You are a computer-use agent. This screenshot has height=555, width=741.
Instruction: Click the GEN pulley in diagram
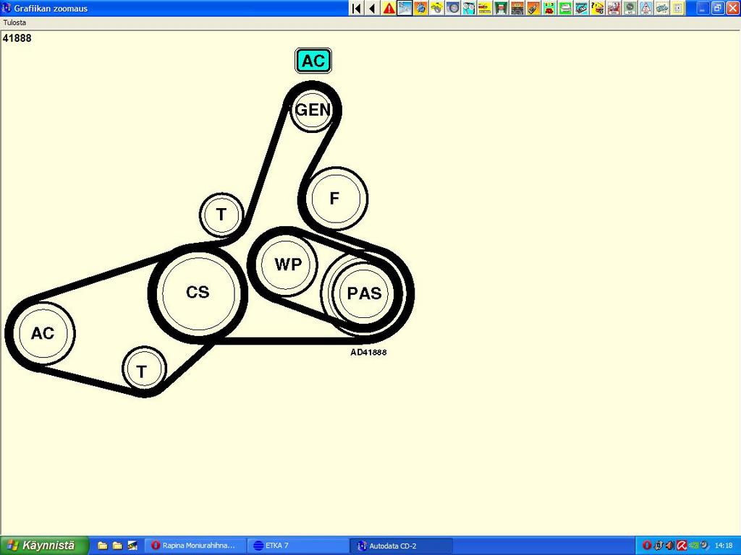(x=313, y=110)
